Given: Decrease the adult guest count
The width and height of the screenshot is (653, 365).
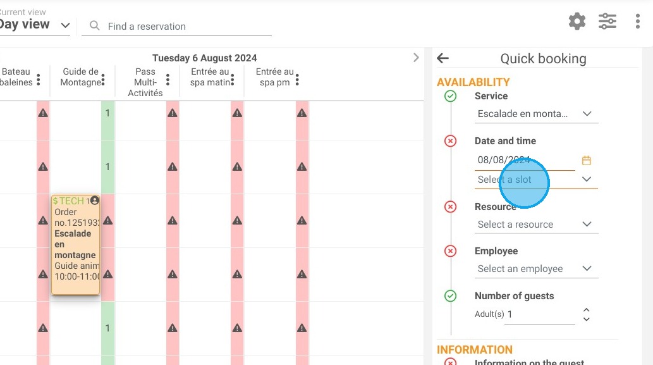Looking at the screenshot, I should pos(587,319).
